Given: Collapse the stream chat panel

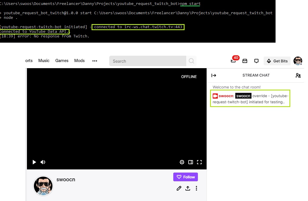Looking at the screenshot, I should pos(214,75).
